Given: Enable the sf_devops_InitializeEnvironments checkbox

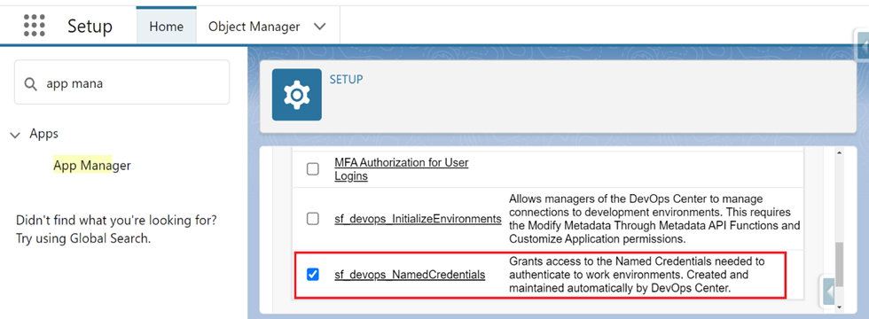Looking at the screenshot, I should coord(312,219).
